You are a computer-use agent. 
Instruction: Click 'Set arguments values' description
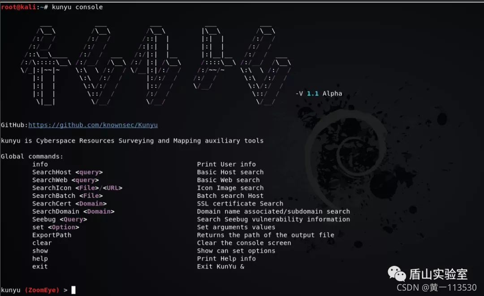(236, 227)
